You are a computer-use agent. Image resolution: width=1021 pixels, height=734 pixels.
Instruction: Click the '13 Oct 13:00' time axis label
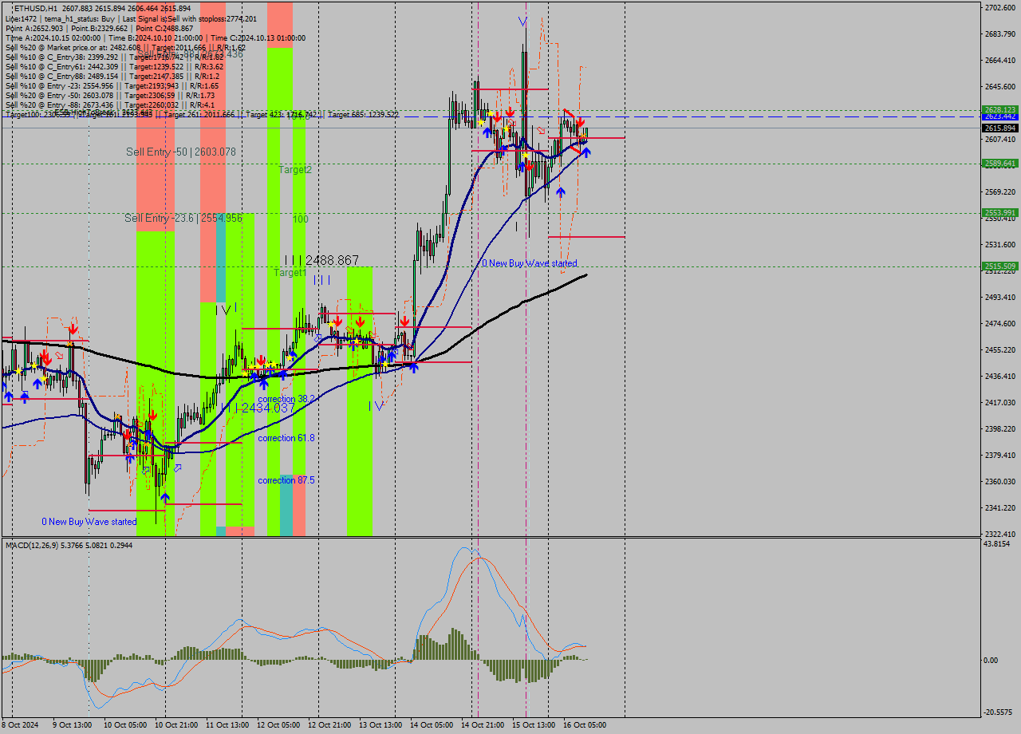point(380,725)
